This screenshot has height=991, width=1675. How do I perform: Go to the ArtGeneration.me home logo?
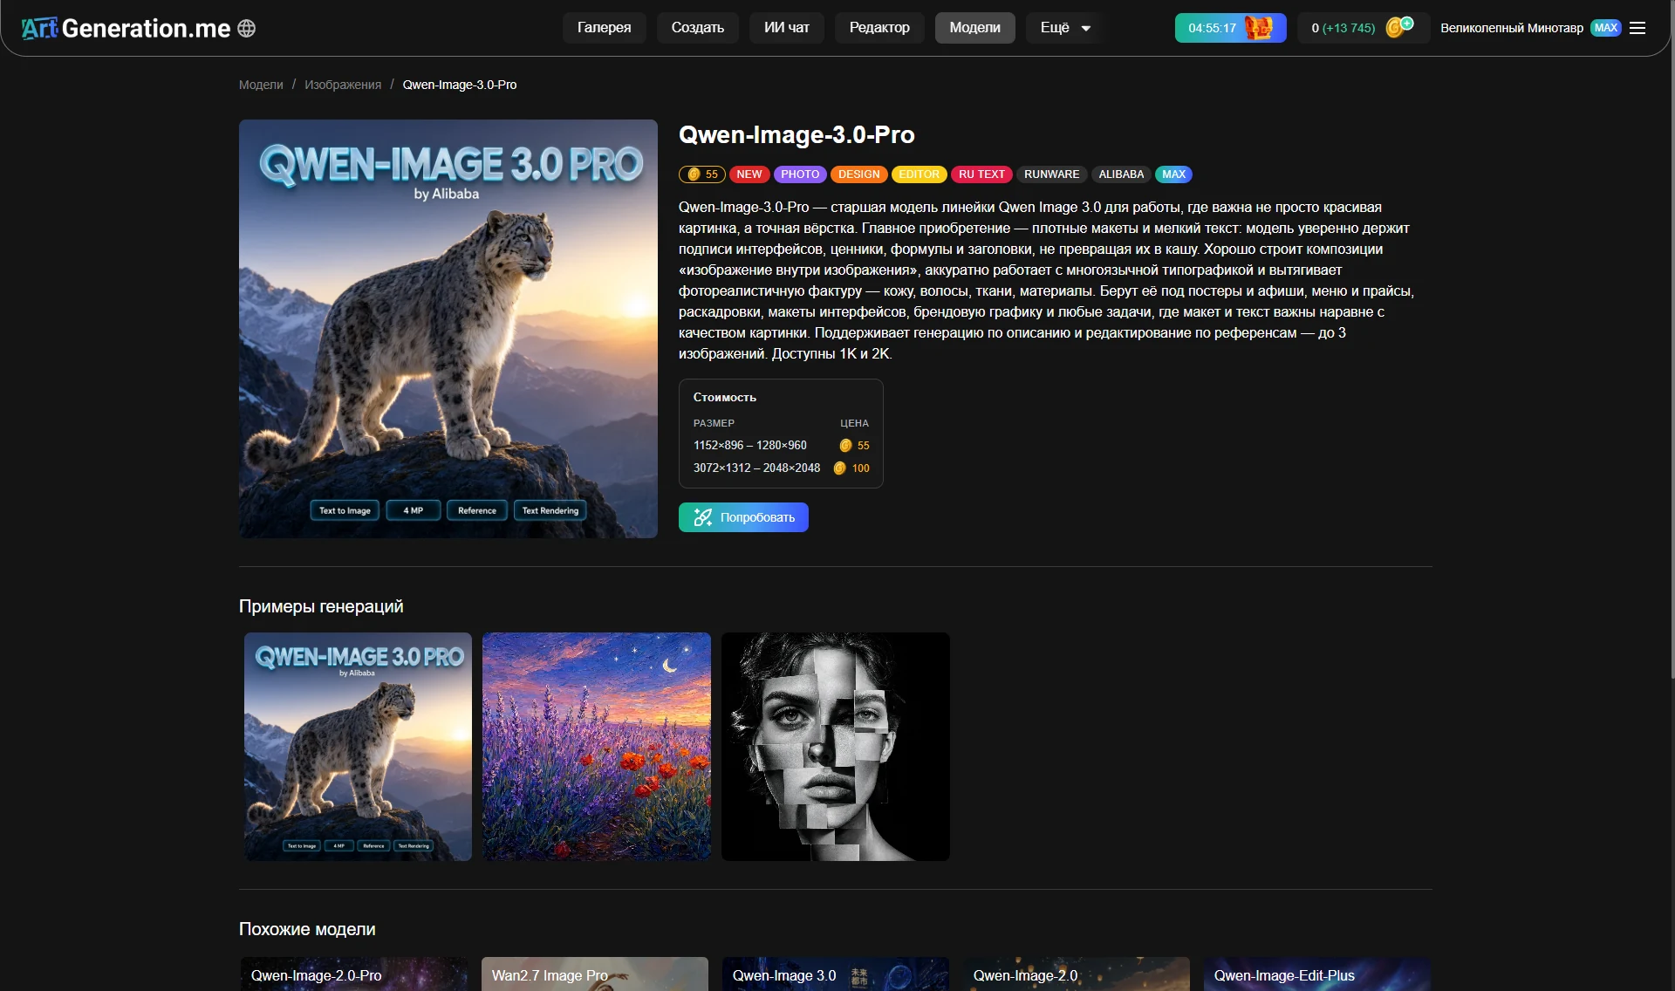pyautogui.click(x=126, y=29)
